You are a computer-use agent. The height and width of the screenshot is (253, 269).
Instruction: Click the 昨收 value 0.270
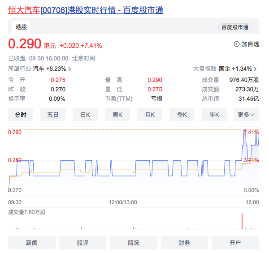[58, 89]
